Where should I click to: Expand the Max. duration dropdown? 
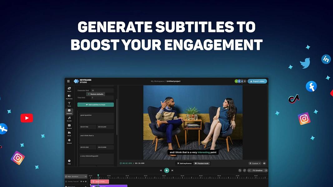(x=76, y=176)
